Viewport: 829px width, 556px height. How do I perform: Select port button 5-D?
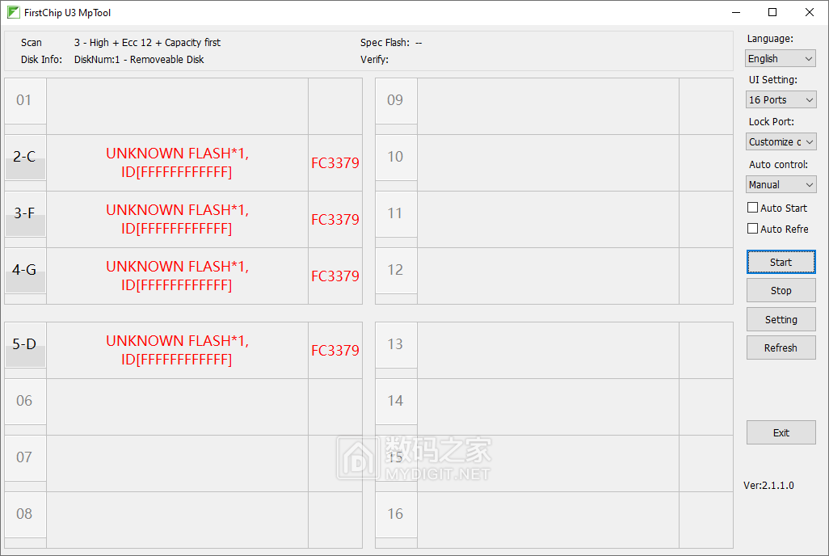pyautogui.click(x=25, y=344)
